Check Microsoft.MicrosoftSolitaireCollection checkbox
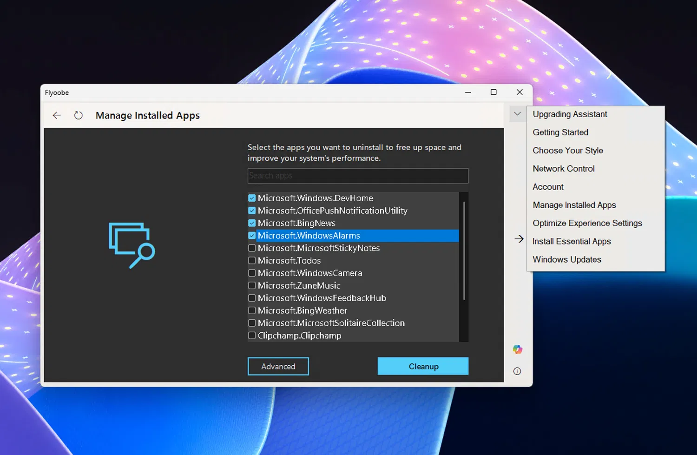The image size is (697, 455). coord(252,323)
